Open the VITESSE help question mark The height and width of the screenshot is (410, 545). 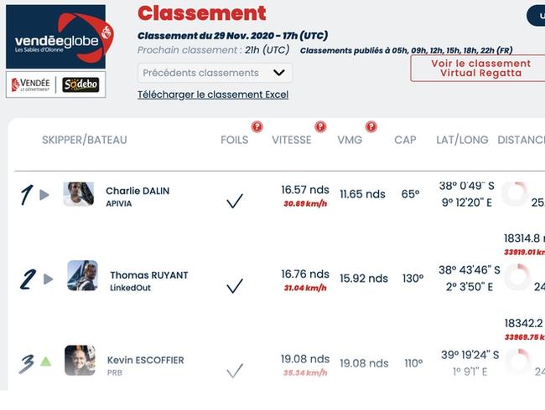click(320, 126)
